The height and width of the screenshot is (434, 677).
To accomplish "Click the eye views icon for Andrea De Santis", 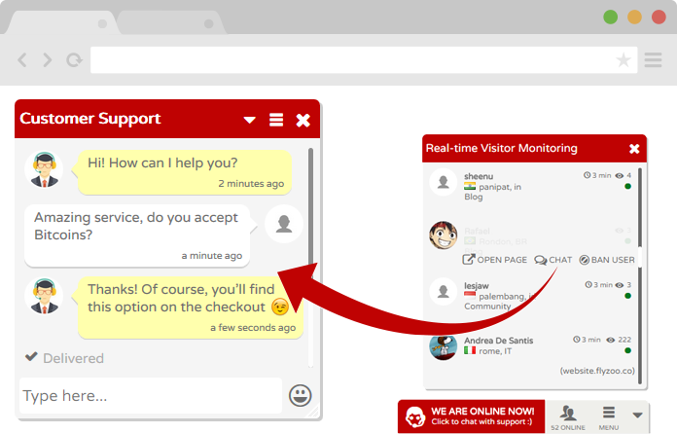I will click(x=611, y=340).
